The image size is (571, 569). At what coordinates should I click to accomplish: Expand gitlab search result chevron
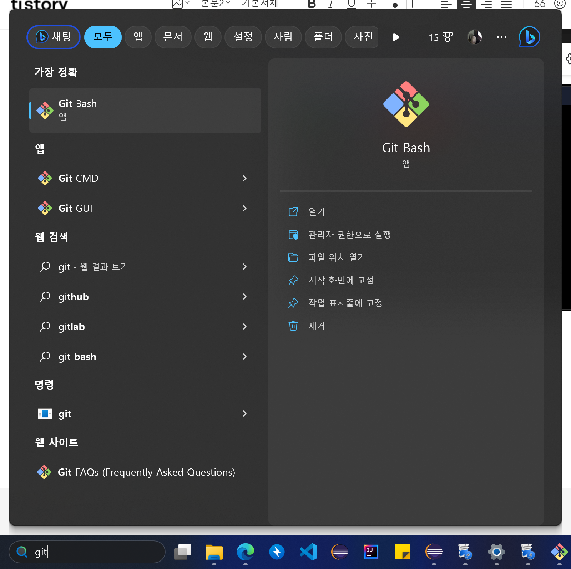click(x=244, y=327)
